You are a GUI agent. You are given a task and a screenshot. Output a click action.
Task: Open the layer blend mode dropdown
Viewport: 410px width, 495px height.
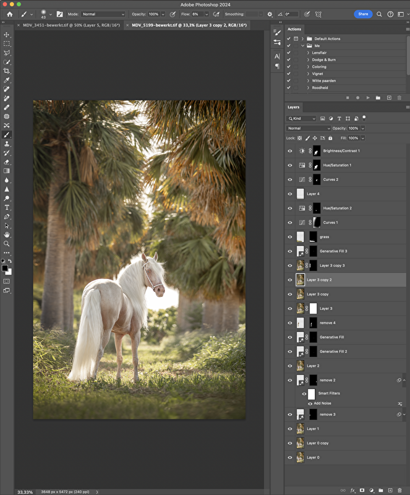[x=308, y=128]
